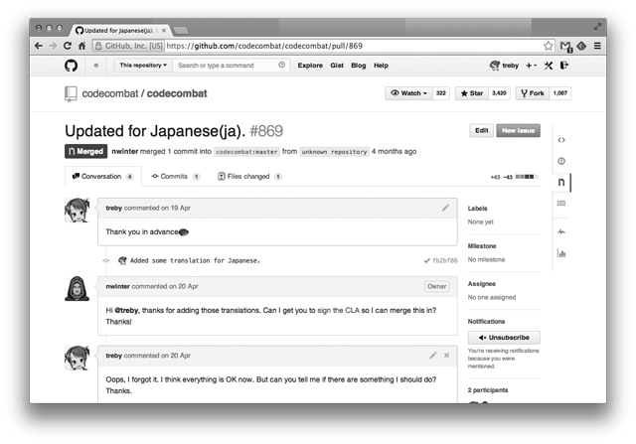Go back using browser back arrow
The height and width of the screenshot is (444, 636).
point(39,46)
